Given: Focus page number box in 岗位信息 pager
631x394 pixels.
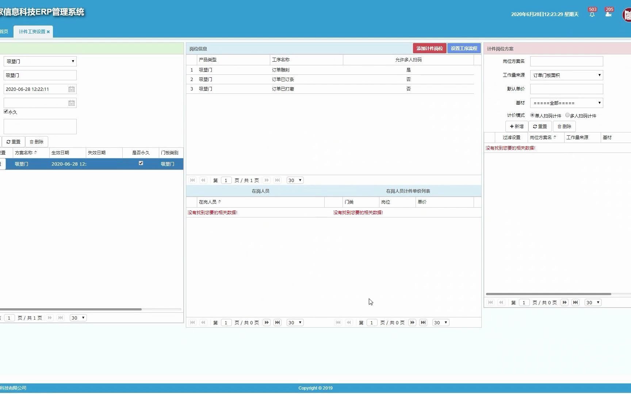Looking at the screenshot, I should [x=226, y=180].
